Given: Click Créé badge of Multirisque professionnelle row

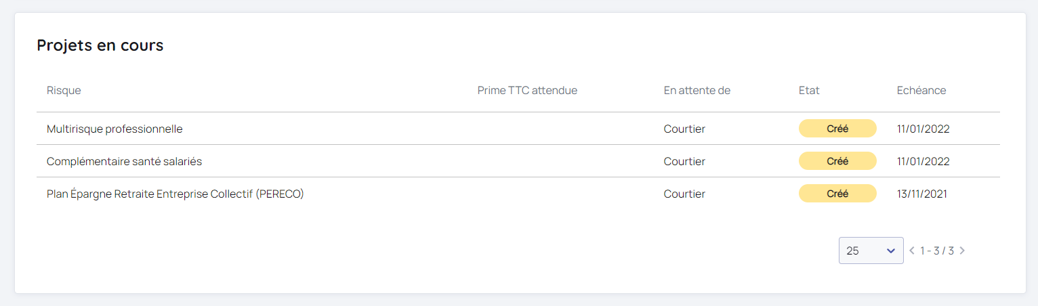Looking at the screenshot, I should point(837,129).
